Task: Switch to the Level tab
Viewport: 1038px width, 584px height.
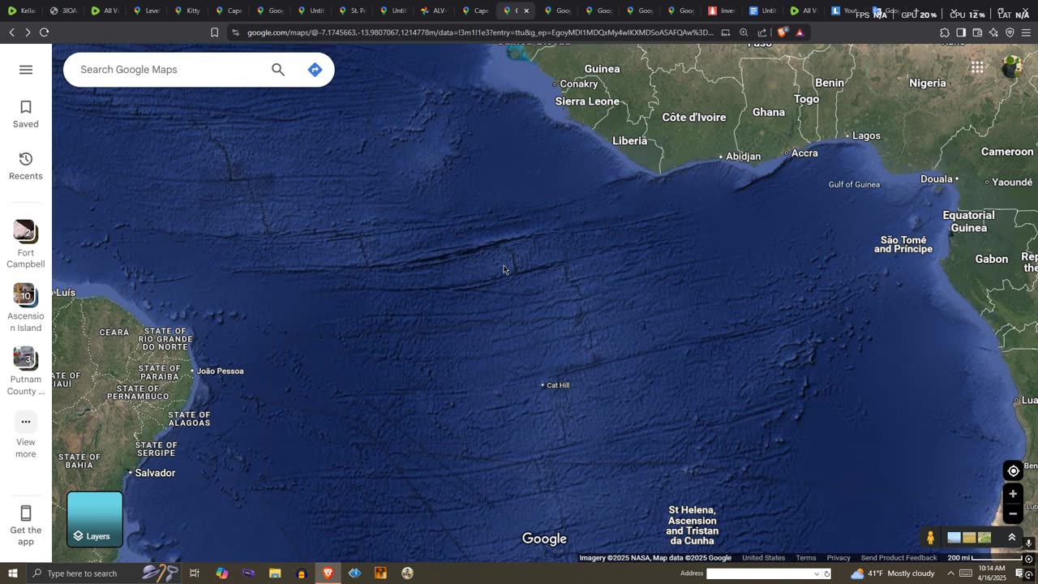Action: coord(146,11)
